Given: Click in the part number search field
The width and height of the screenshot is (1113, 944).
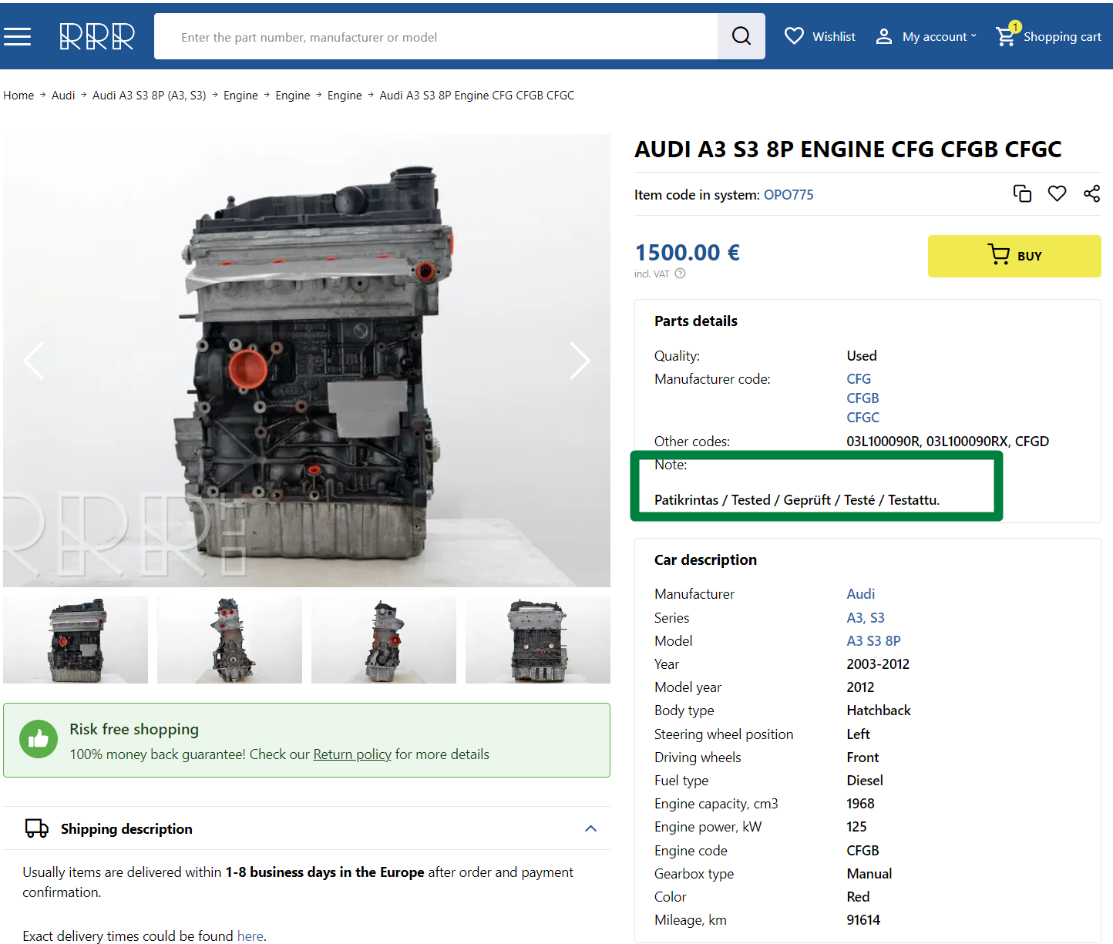Looking at the screenshot, I should click(435, 37).
